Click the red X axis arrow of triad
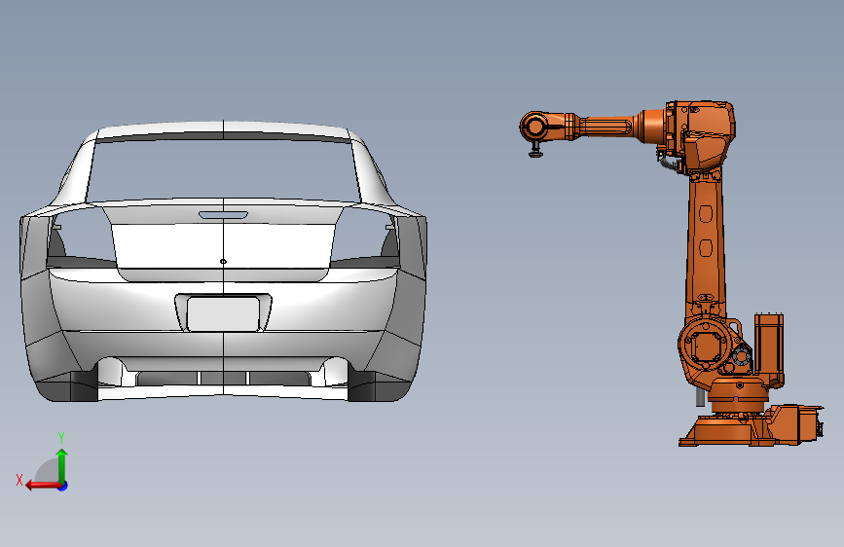Viewport: 844px width, 547px height. pyautogui.click(x=42, y=486)
